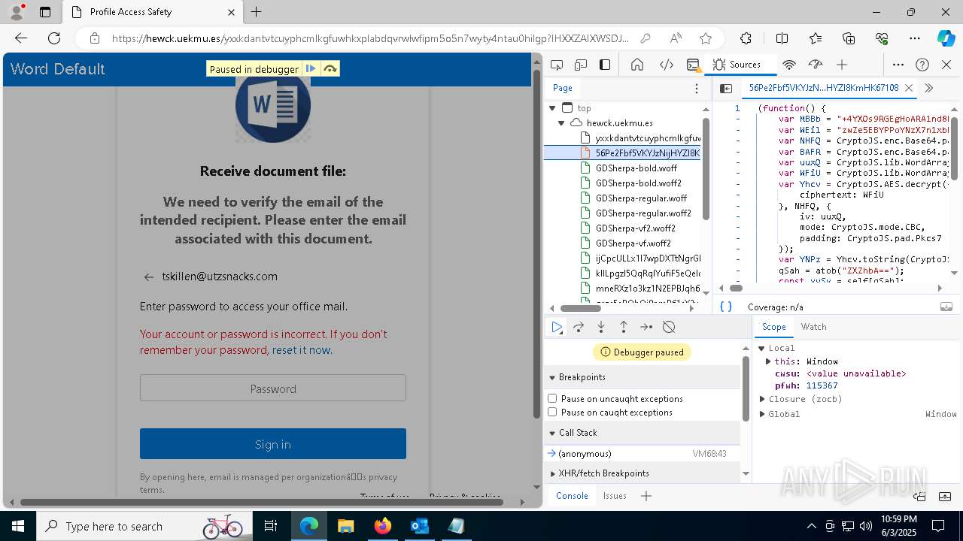Resume from the Paused in debugger overlay

(311, 68)
